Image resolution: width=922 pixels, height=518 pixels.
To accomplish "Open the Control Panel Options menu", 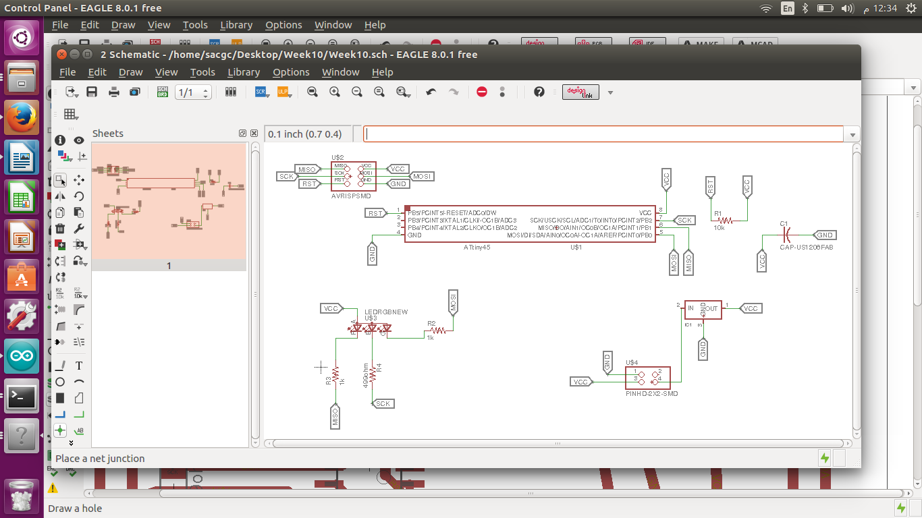I will [283, 25].
